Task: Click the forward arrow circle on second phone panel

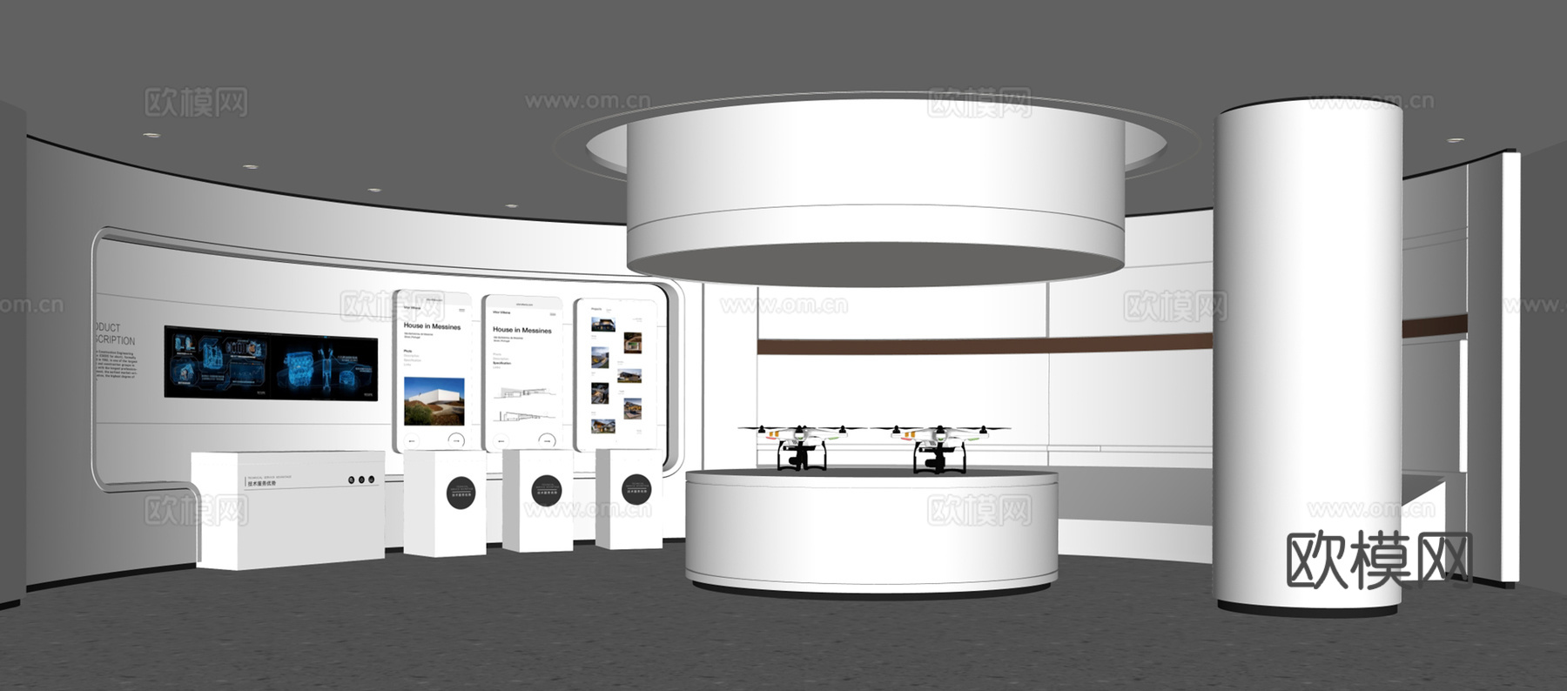Action: pos(547,440)
